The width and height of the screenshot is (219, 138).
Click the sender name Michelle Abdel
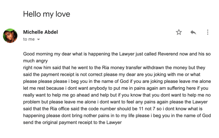click(x=40, y=32)
